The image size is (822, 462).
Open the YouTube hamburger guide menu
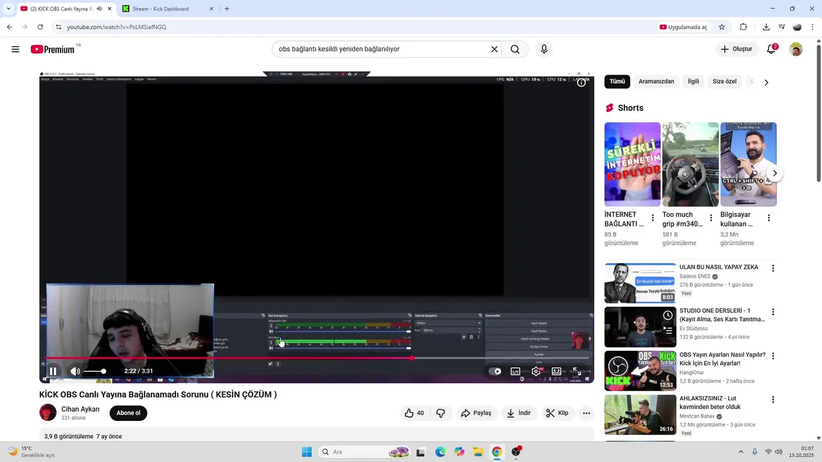15,49
